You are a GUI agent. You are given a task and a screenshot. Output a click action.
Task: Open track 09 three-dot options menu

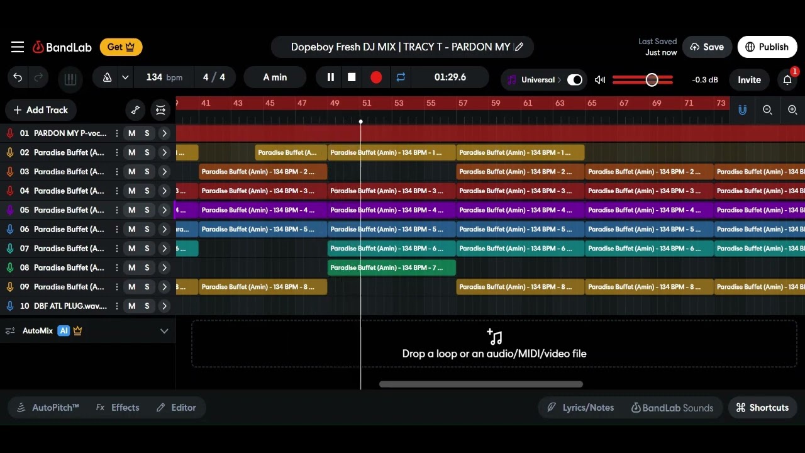pos(116,287)
